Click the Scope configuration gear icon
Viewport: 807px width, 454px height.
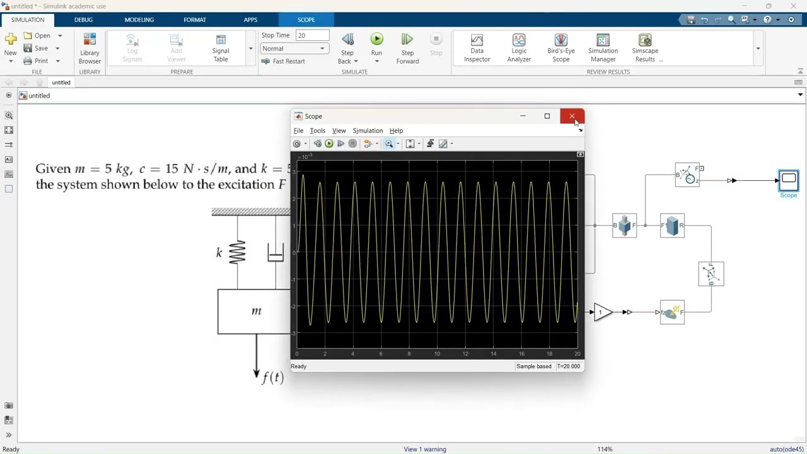[x=297, y=144]
